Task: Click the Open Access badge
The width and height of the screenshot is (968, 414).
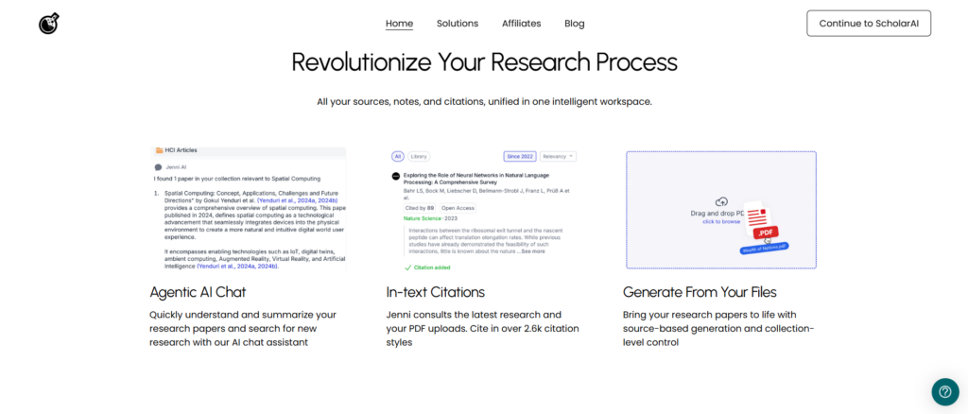Action: (458, 208)
